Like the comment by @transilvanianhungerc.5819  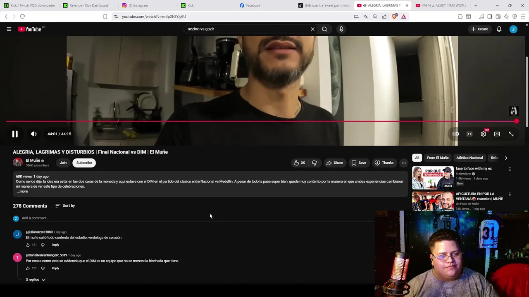pyautogui.click(x=28, y=268)
